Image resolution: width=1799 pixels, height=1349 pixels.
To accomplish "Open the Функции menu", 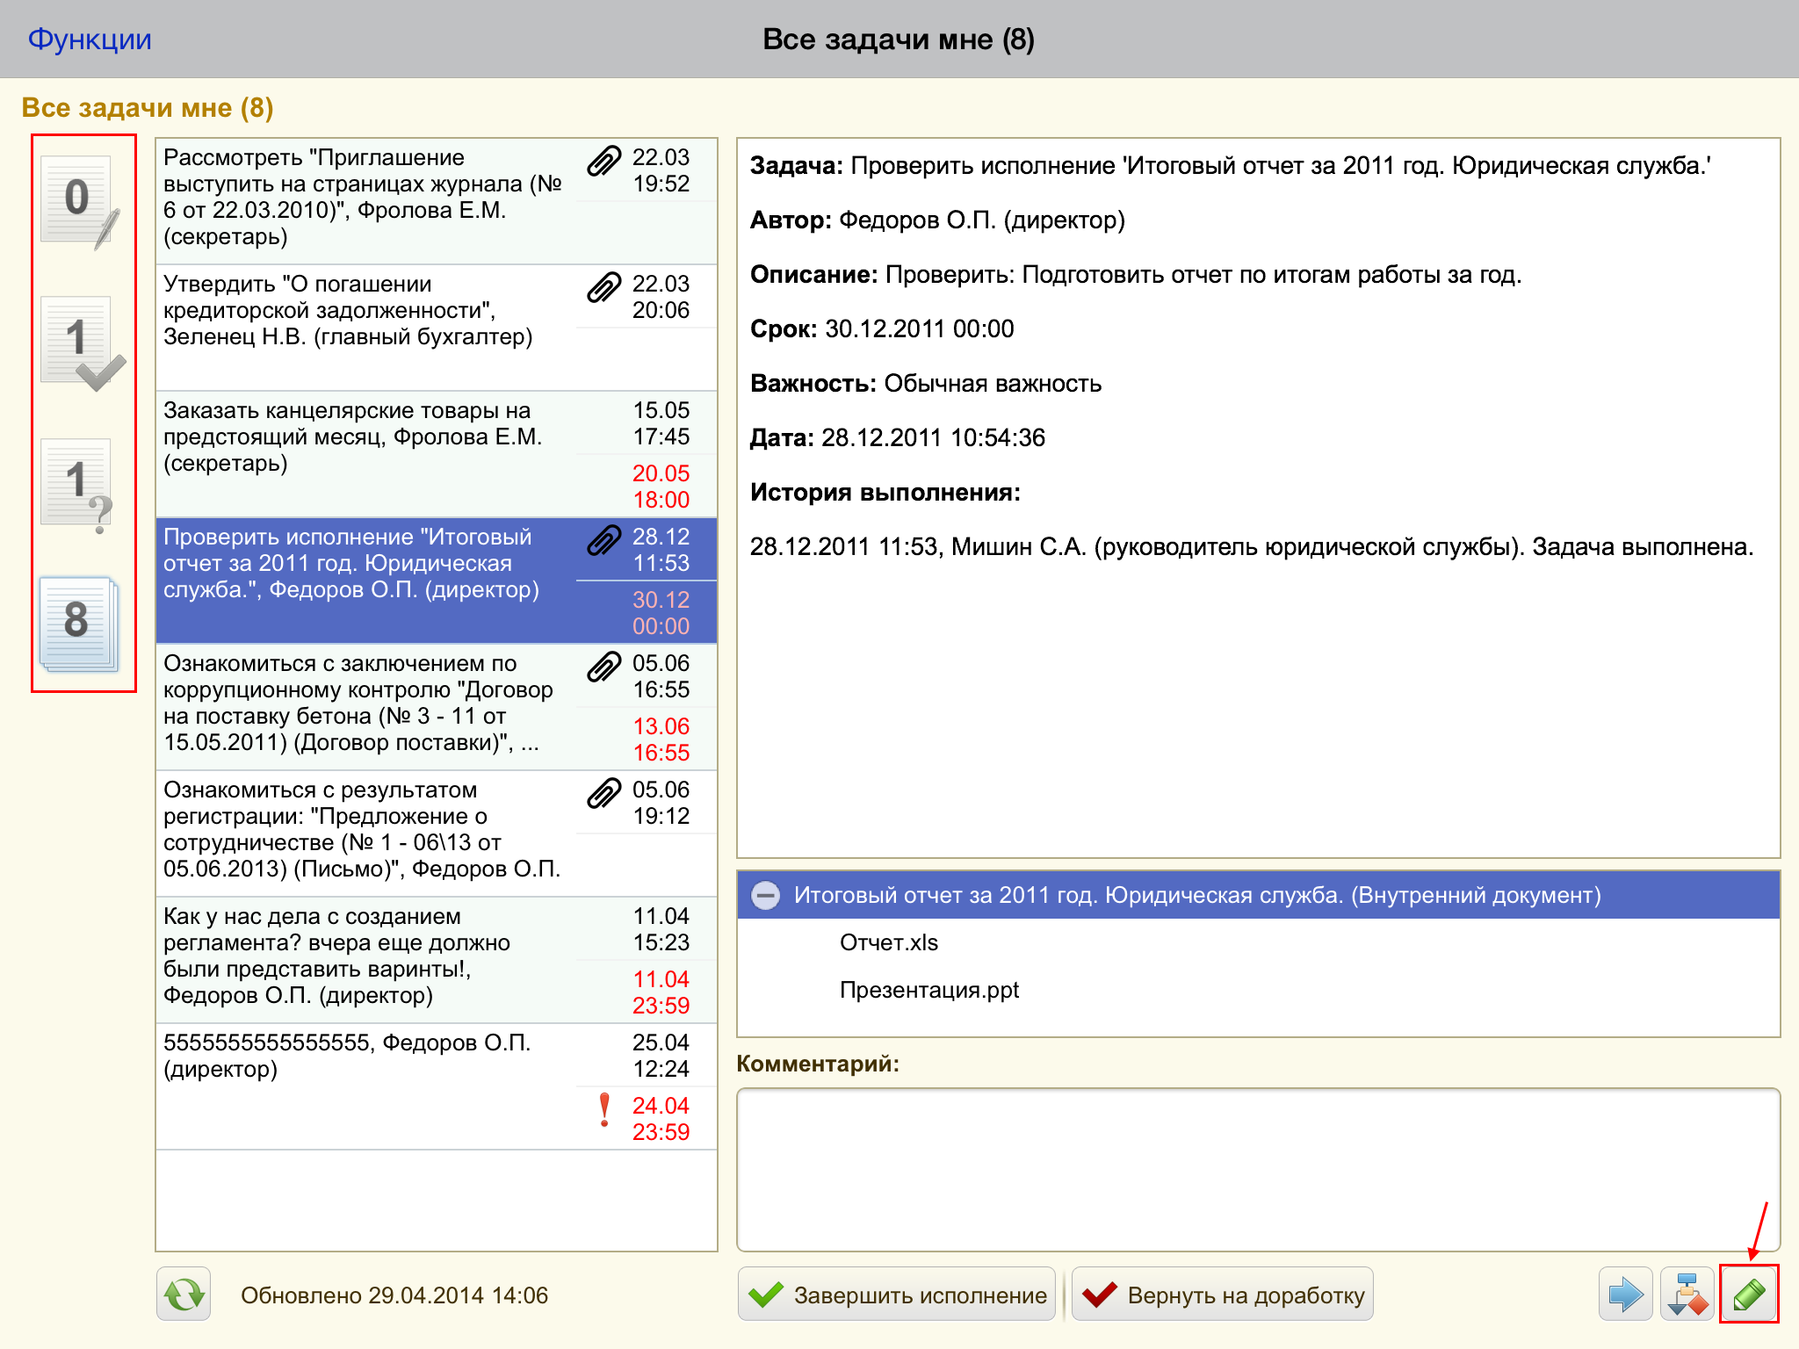I will coord(90,40).
